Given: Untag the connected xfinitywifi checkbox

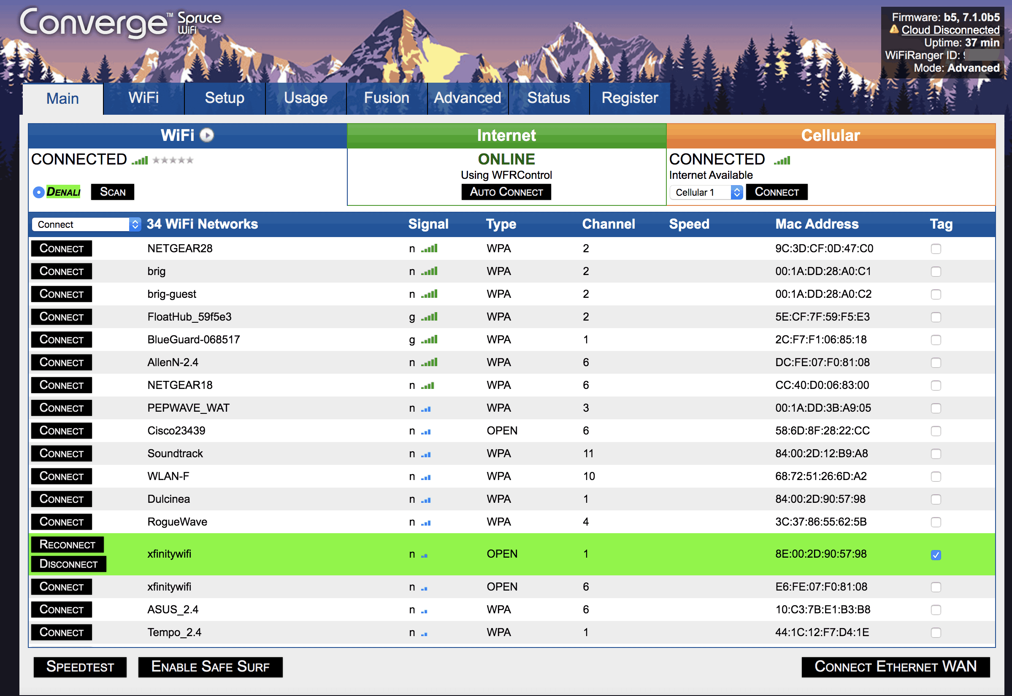Looking at the screenshot, I should point(936,555).
